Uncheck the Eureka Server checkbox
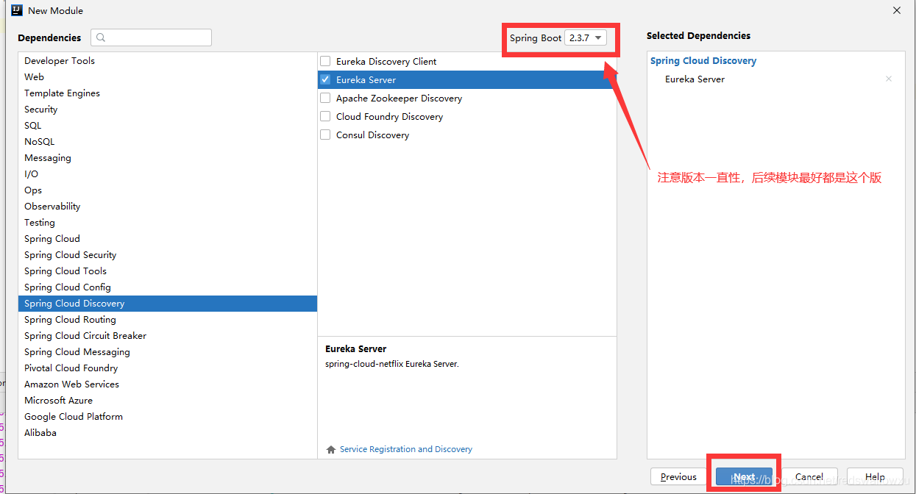Viewport: 916px width, 494px height. [325, 79]
